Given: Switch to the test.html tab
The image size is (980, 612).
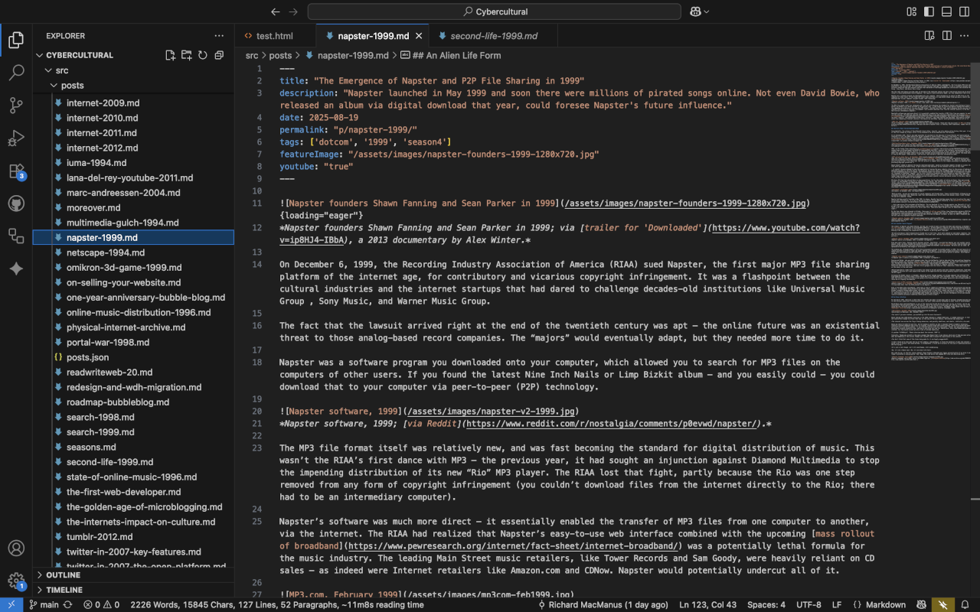Looking at the screenshot, I should (274, 36).
